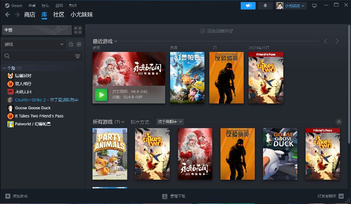Screen dimensions: 351x204
Task: Open 管理下载 downloads manager
Action: coord(174,196)
